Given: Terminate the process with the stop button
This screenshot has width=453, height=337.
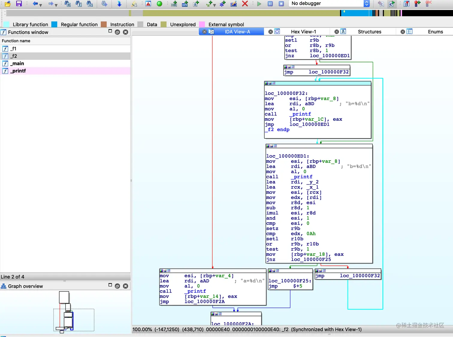Looking at the screenshot, I should coord(281,4).
